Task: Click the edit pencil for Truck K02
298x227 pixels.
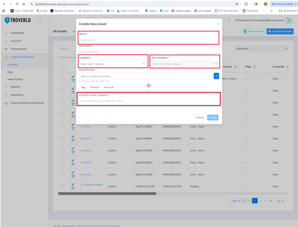Action: click(73, 172)
